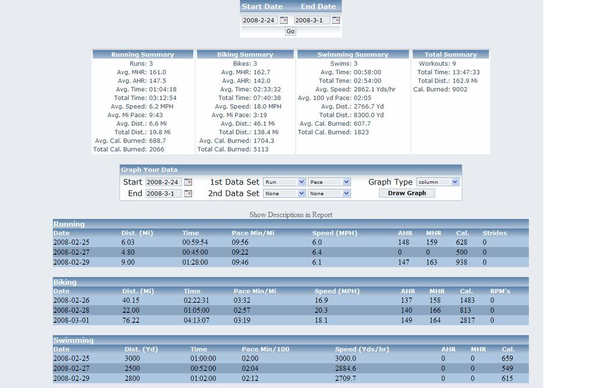The height and width of the screenshot is (388, 596).
Task: Click swimming time 00:52:00
Action: point(203,368)
